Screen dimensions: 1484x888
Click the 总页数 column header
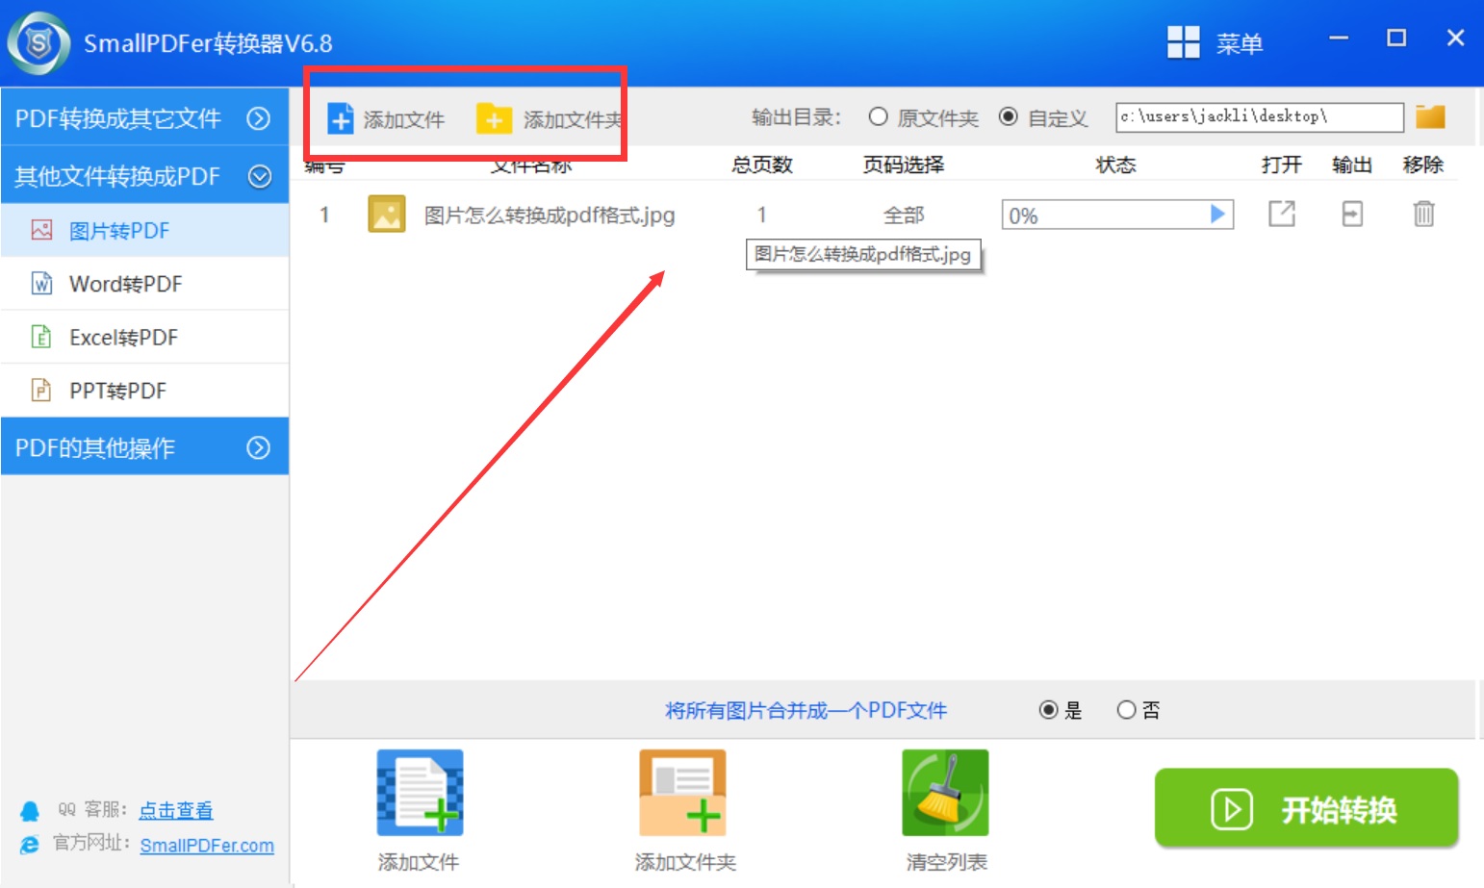pos(762,165)
